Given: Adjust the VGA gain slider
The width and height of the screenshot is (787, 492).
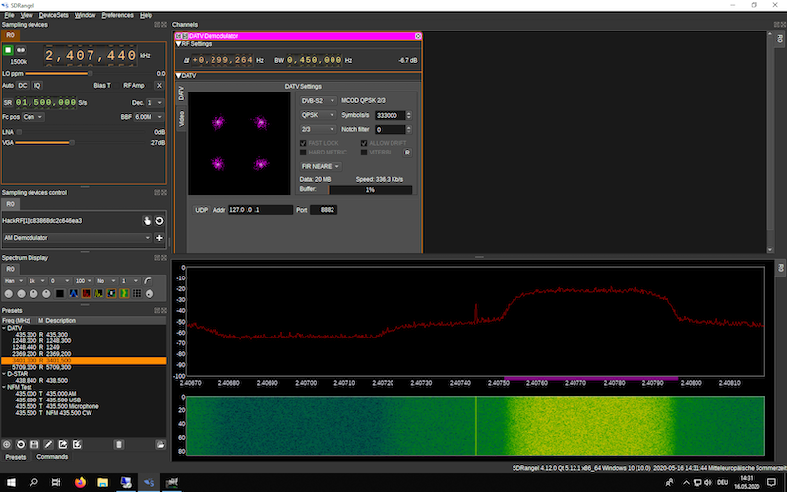Looking at the screenshot, I should [x=71, y=143].
